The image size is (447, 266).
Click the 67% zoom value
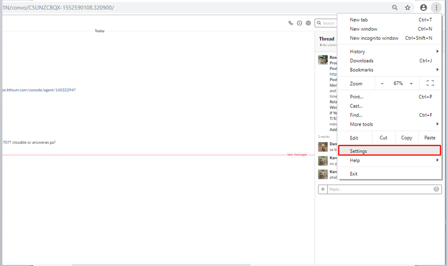[x=398, y=83]
